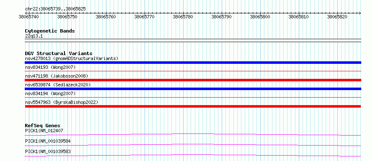Image resolution: width=373 pixels, height=161 pixels.
Task: Click the chr22:38065739..38065825 region label
Action: coord(55,9)
